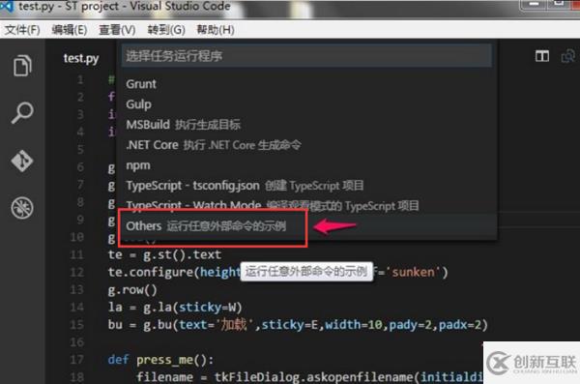580x384 pixels.
Task: Click line number 12 in the gutter
Action: (x=77, y=272)
